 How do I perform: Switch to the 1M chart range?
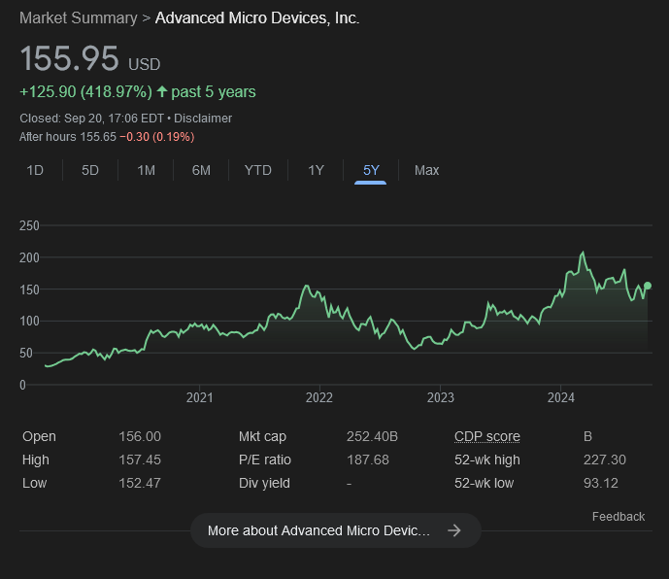coord(146,170)
